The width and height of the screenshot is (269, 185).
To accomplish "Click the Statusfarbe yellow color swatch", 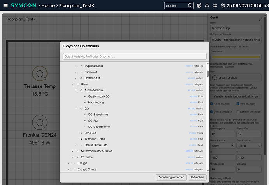I will 235,57.
